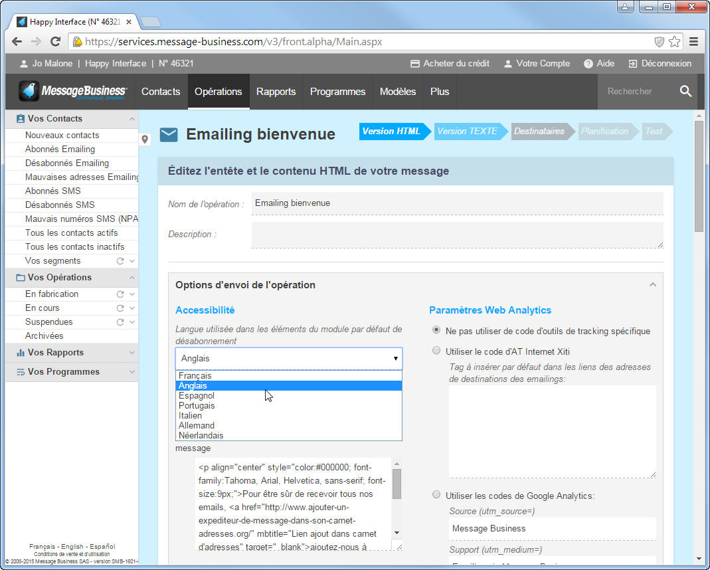This screenshot has height=570, width=710.
Task: Click the refresh icon next to Suspendues
Action: pos(120,322)
